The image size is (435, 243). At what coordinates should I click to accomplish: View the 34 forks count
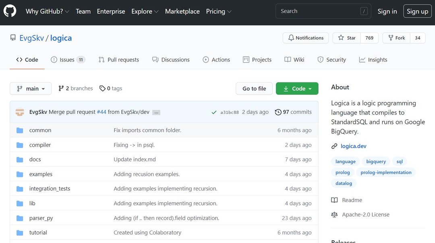pos(418,38)
